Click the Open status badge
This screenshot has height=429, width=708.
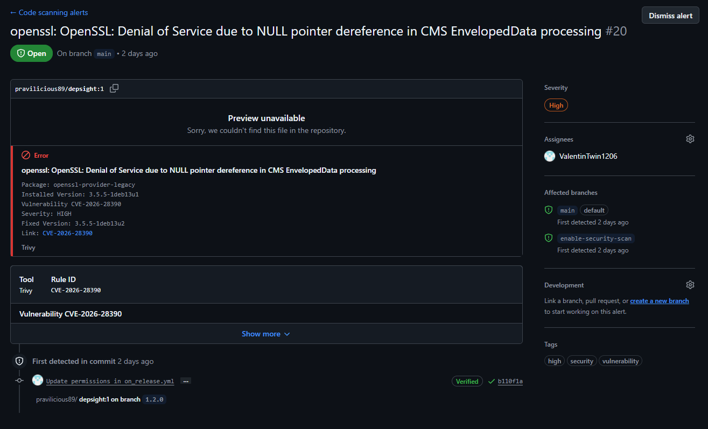click(31, 53)
